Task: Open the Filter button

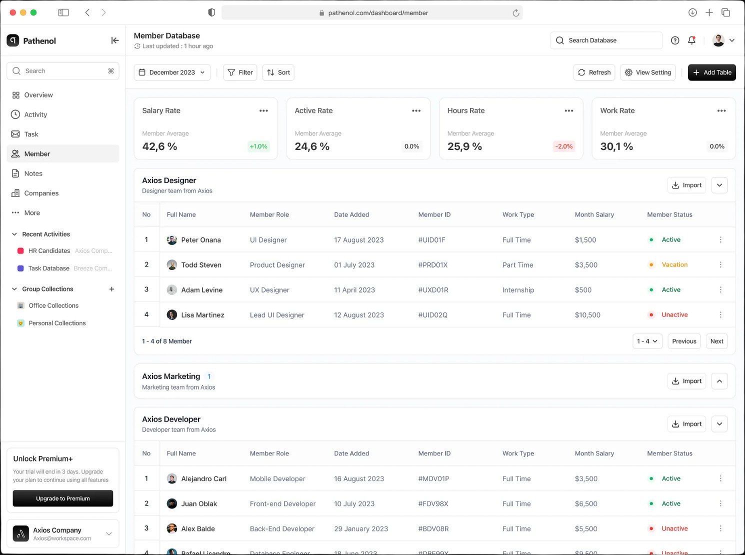Action: click(x=240, y=72)
